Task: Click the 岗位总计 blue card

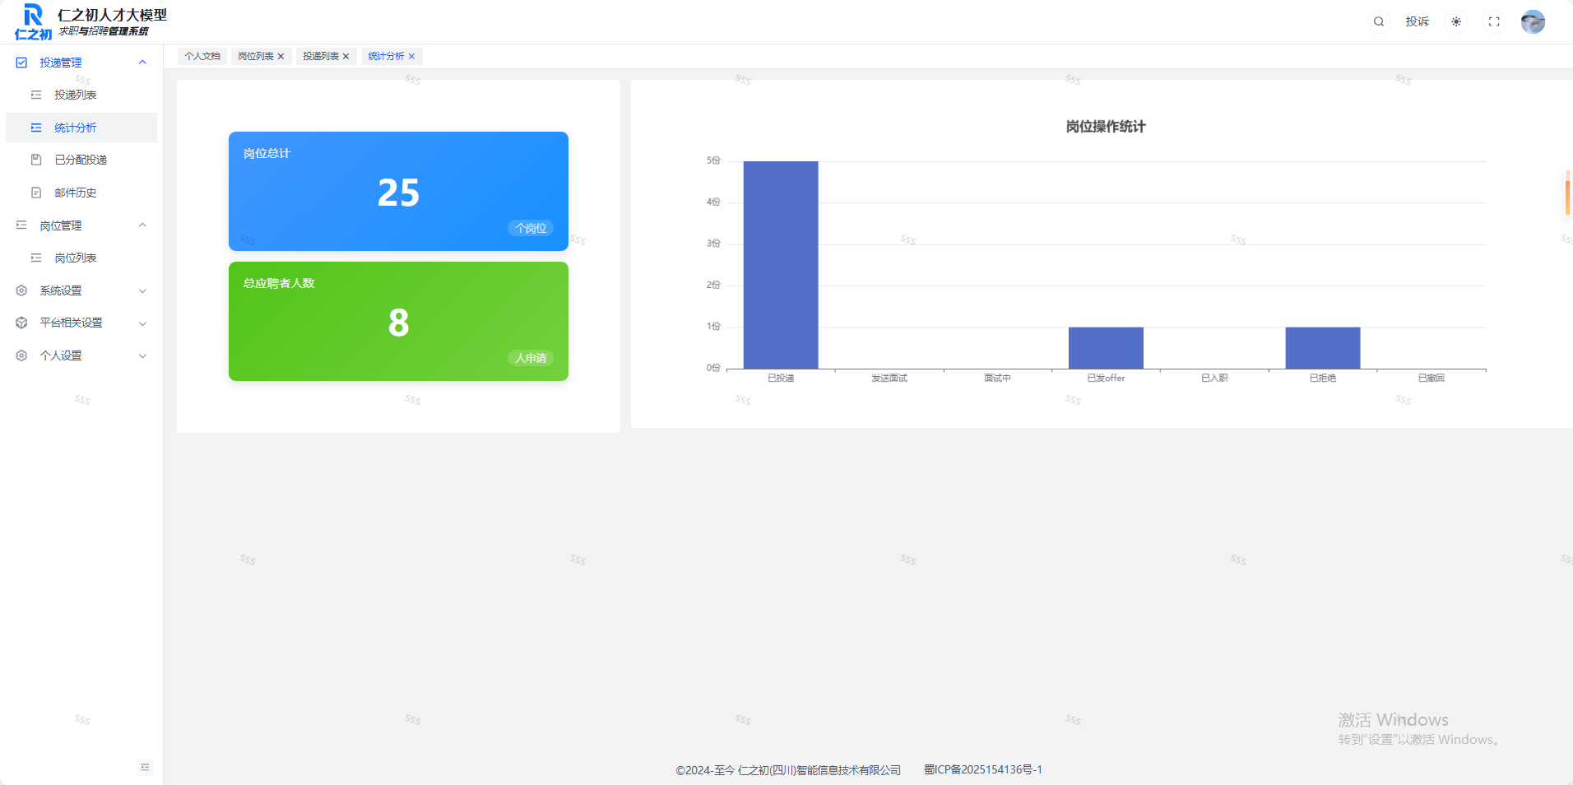Action: (398, 191)
